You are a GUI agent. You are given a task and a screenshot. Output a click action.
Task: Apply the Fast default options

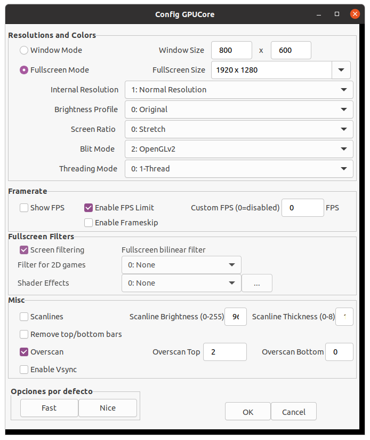[49, 408]
